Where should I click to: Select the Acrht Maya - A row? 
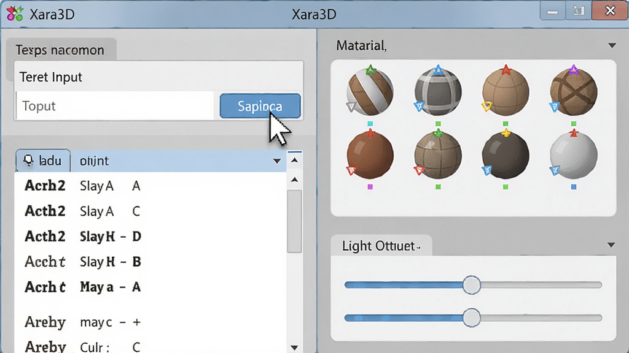(x=151, y=287)
